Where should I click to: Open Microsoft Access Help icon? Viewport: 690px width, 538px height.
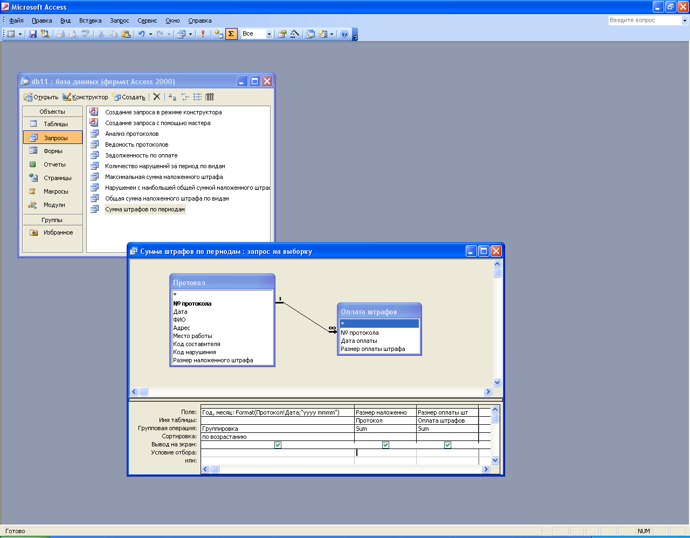click(344, 34)
